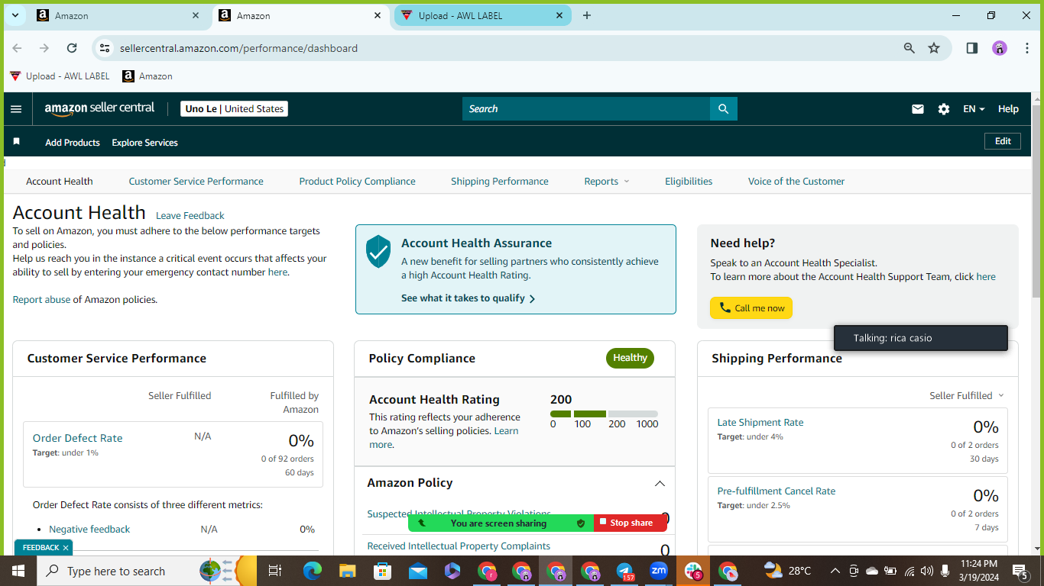The height and width of the screenshot is (586, 1044).
Task: Click the browser address bar URL
Action: 238,48
